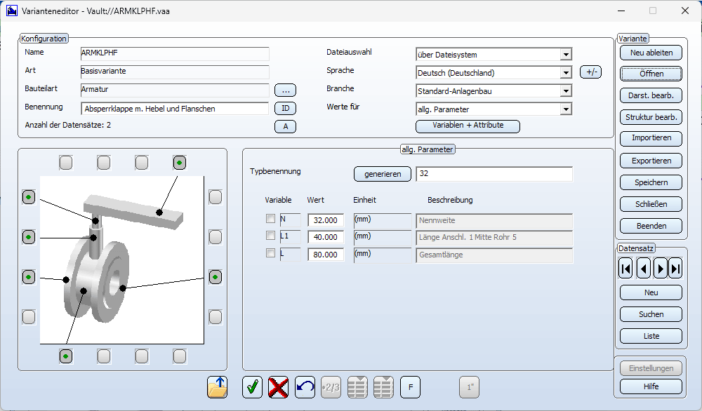Jump to the last data record
Screen dimensions: 702x411
[676, 269]
